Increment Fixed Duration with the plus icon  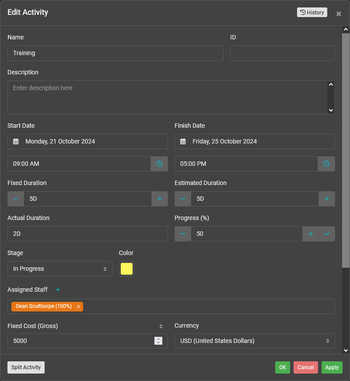[x=159, y=199]
